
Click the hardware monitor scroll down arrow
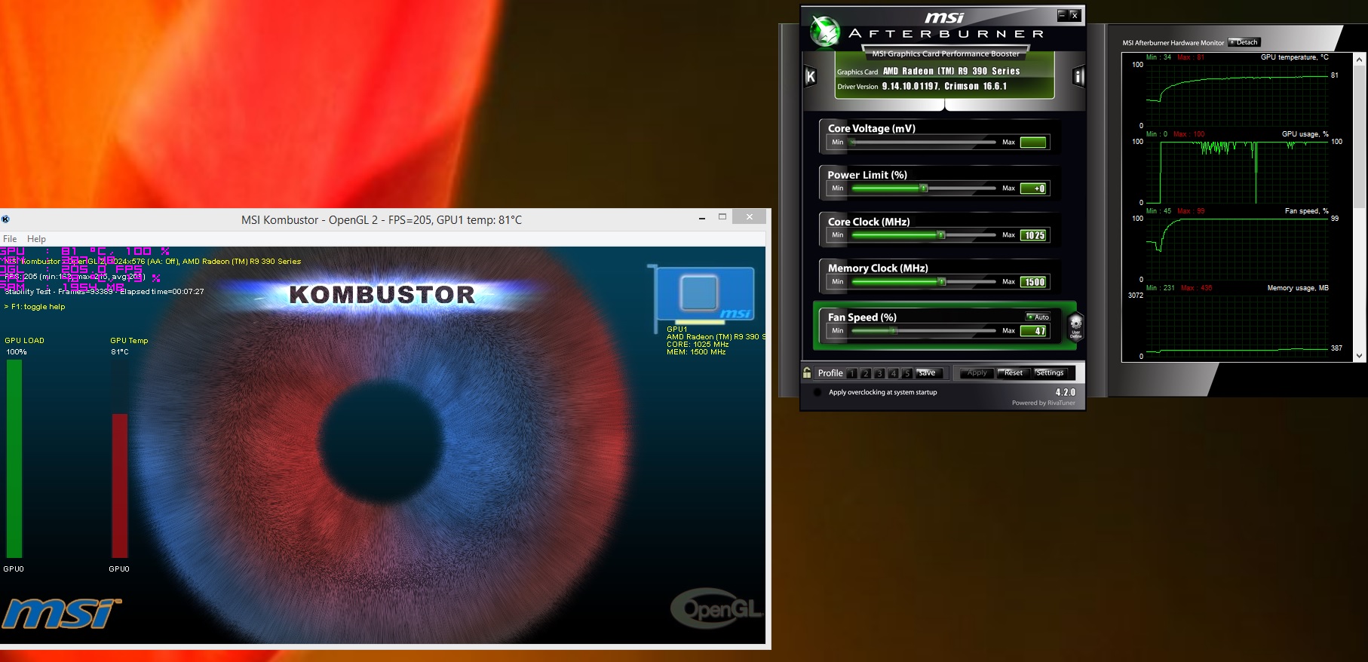1359,356
